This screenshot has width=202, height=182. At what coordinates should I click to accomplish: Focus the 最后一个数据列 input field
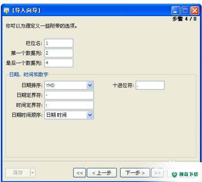59,63
